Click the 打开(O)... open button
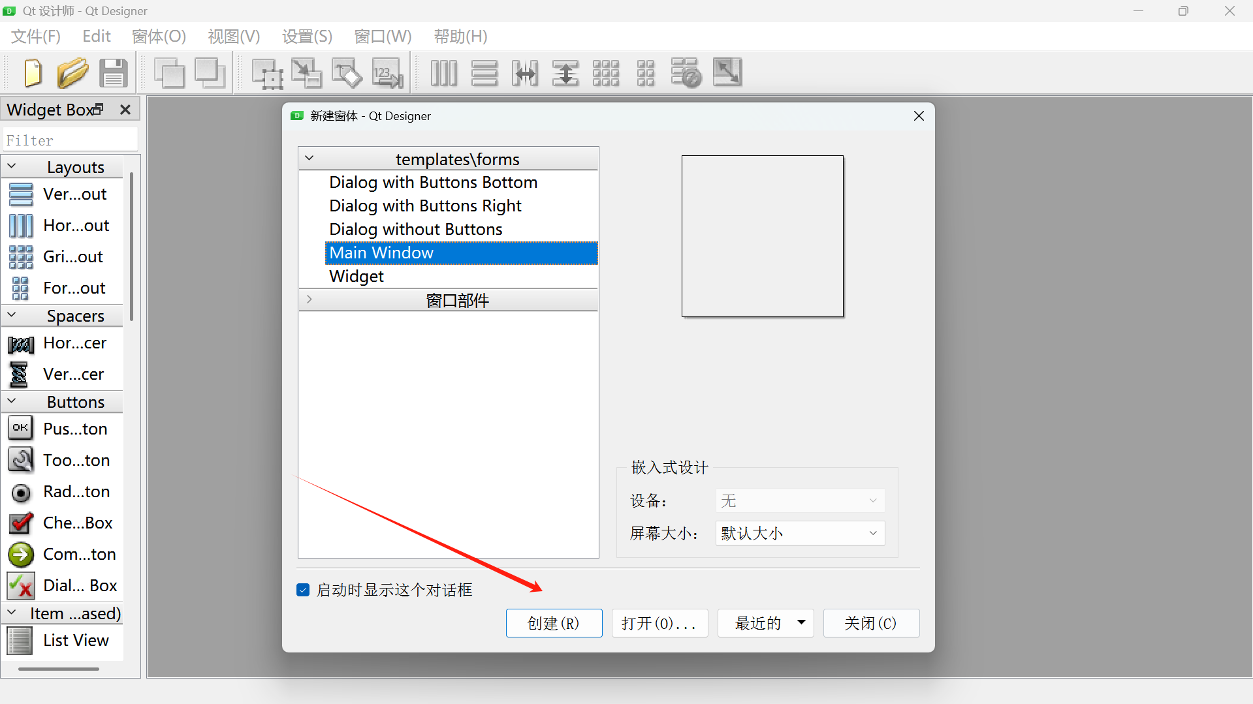Screen dimensions: 1253x704 click(x=659, y=623)
